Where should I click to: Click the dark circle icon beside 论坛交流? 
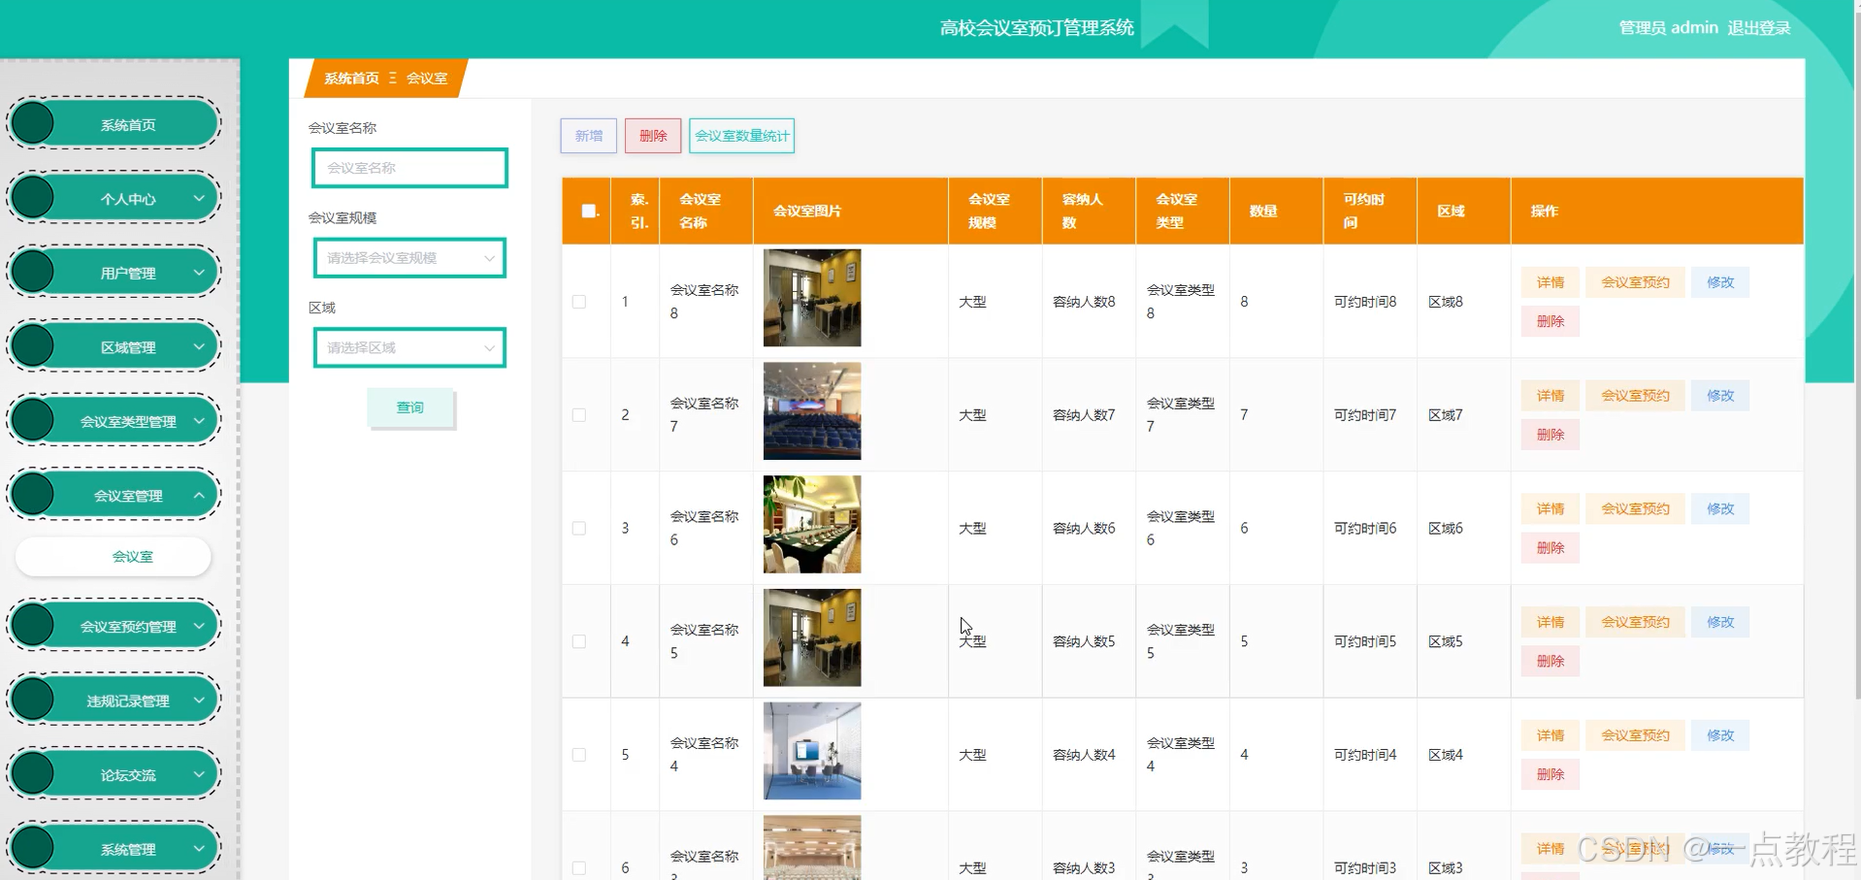(34, 773)
